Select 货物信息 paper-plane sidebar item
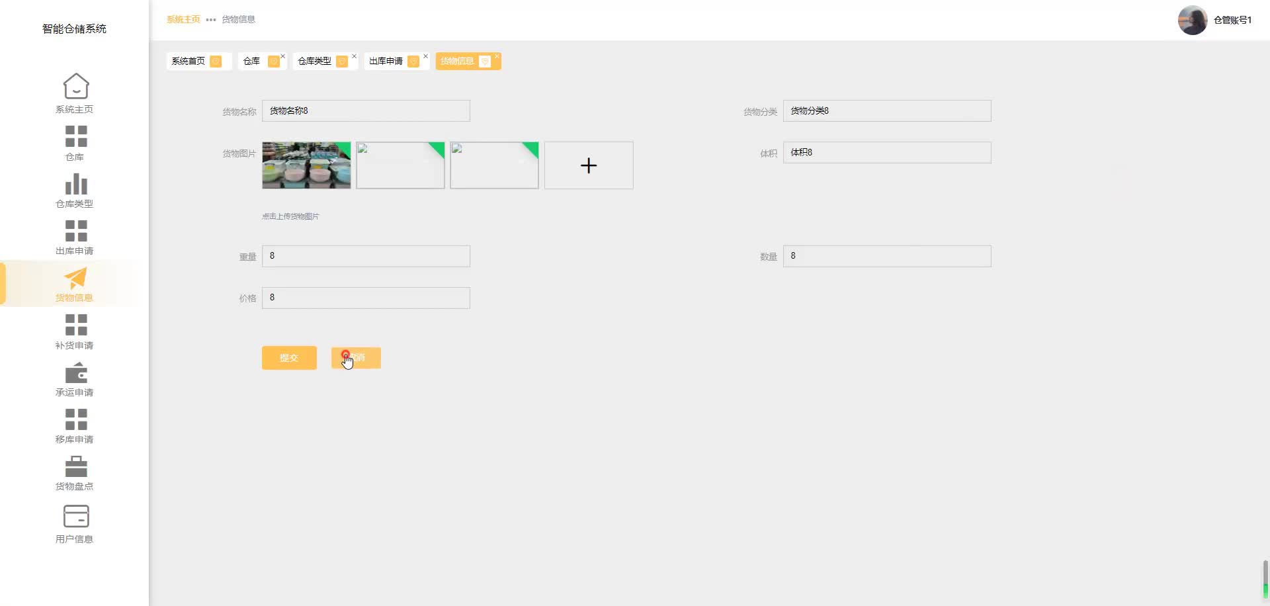Viewport: 1270px width, 606px height. (75, 284)
